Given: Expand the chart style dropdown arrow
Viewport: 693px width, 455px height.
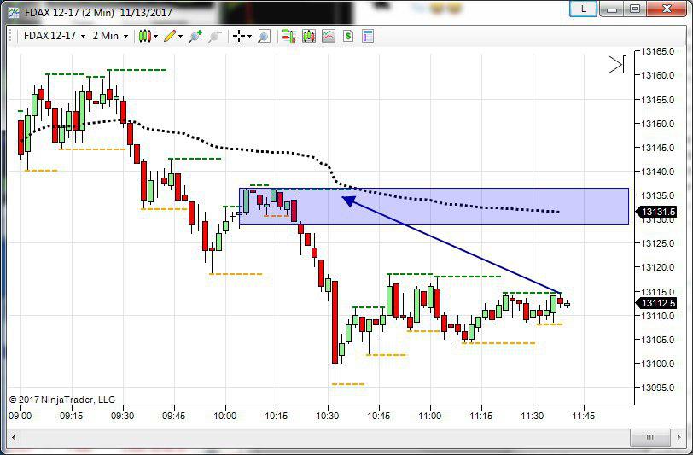Looking at the screenshot, I should pos(155,36).
